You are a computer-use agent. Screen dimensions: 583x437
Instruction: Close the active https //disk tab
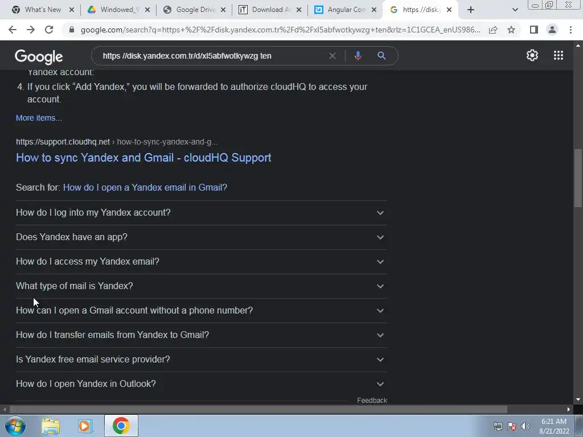449,10
